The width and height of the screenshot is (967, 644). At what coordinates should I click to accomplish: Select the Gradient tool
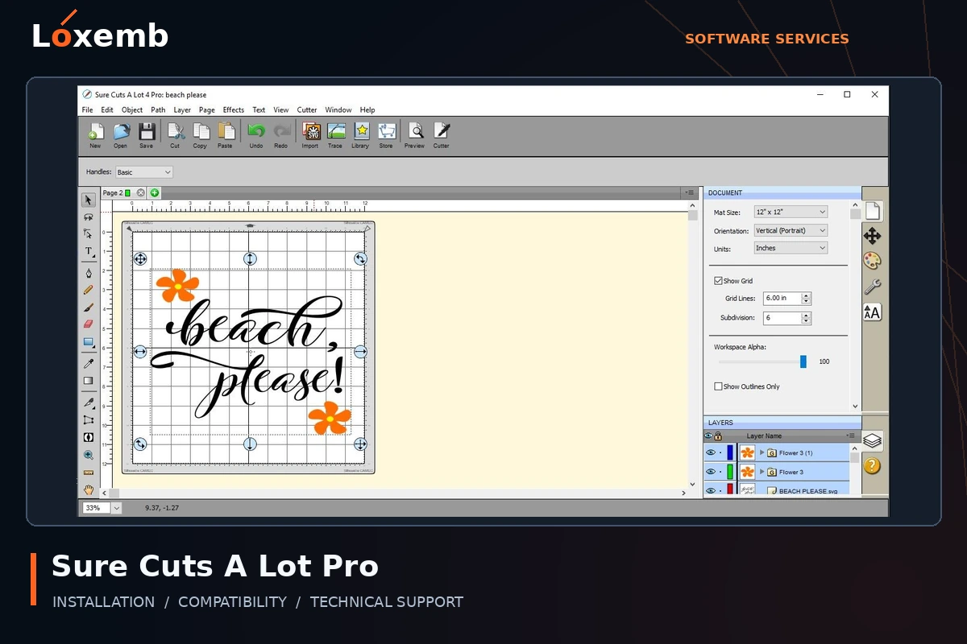point(89,381)
